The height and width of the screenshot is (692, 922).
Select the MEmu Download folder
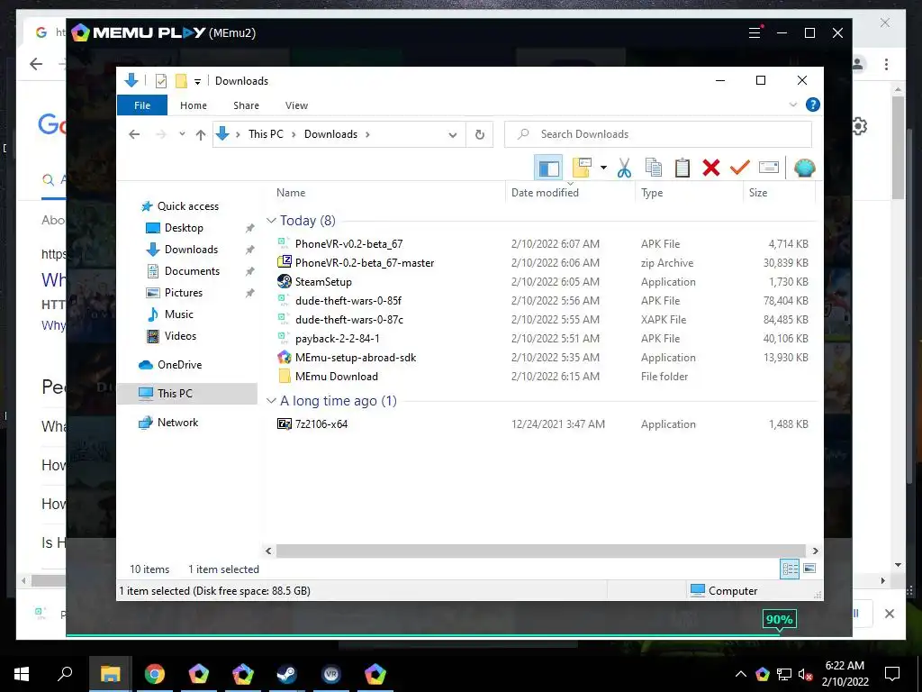(337, 376)
